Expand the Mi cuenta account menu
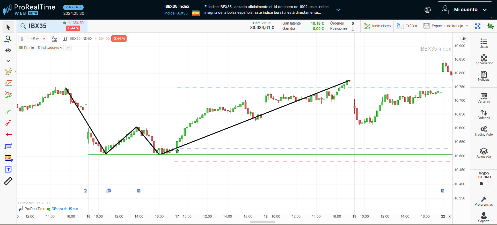Viewport: 497px width, 225px height. click(x=465, y=10)
